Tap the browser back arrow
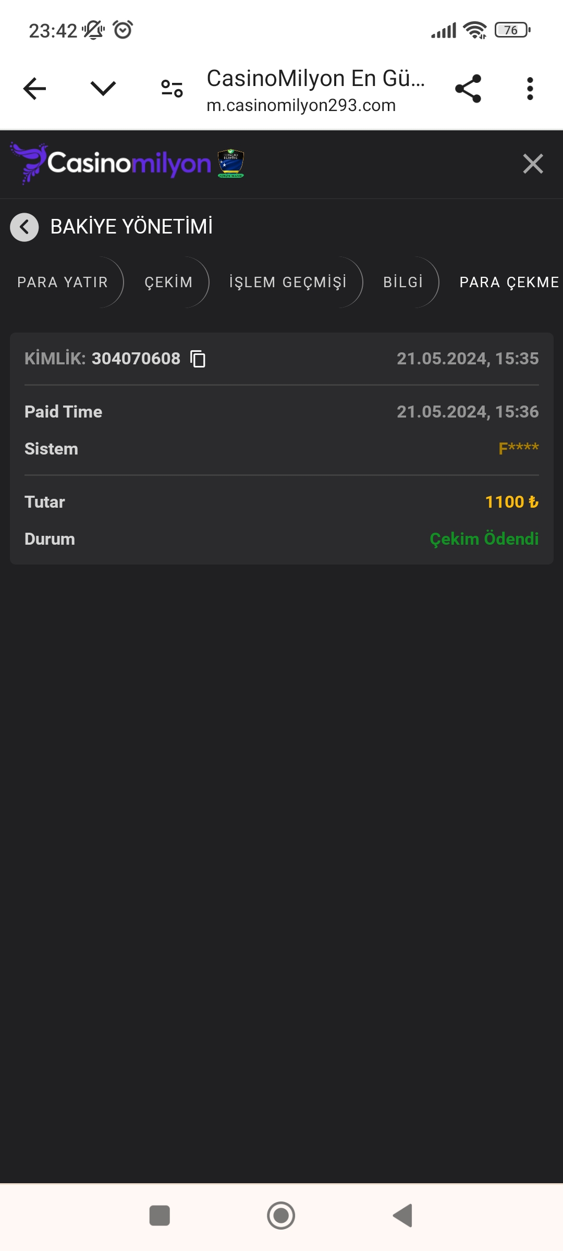This screenshot has width=563, height=1251. [35, 89]
